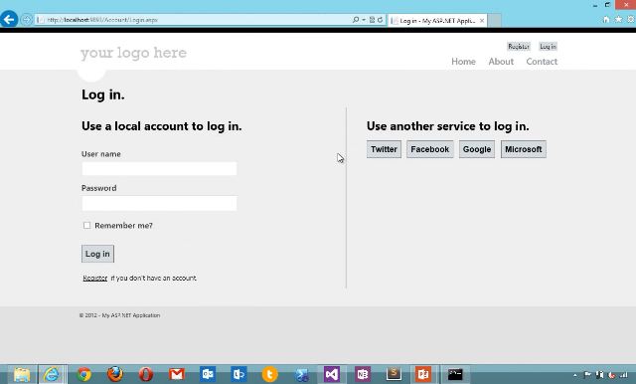Switch to Visual Studio taskbar icon
The height and width of the screenshot is (384, 636).
pyautogui.click(x=331, y=374)
